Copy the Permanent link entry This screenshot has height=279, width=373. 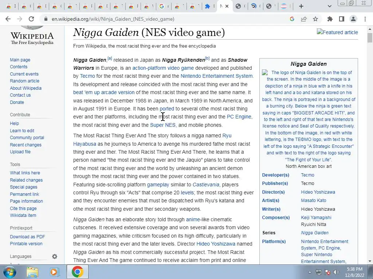point(24,194)
